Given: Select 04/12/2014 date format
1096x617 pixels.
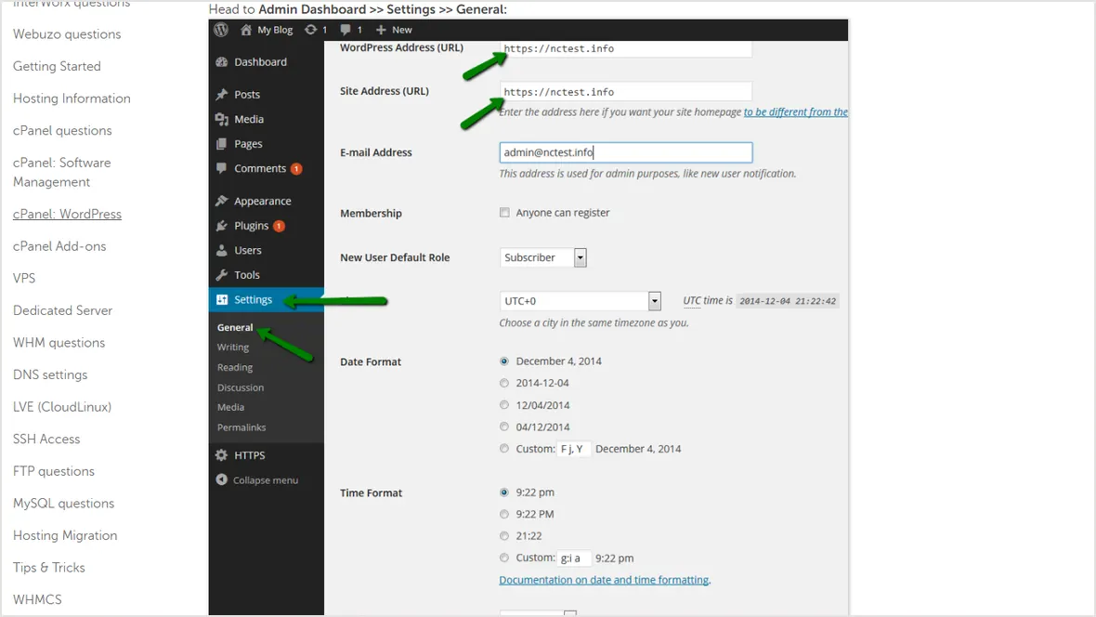Looking at the screenshot, I should 504,427.
